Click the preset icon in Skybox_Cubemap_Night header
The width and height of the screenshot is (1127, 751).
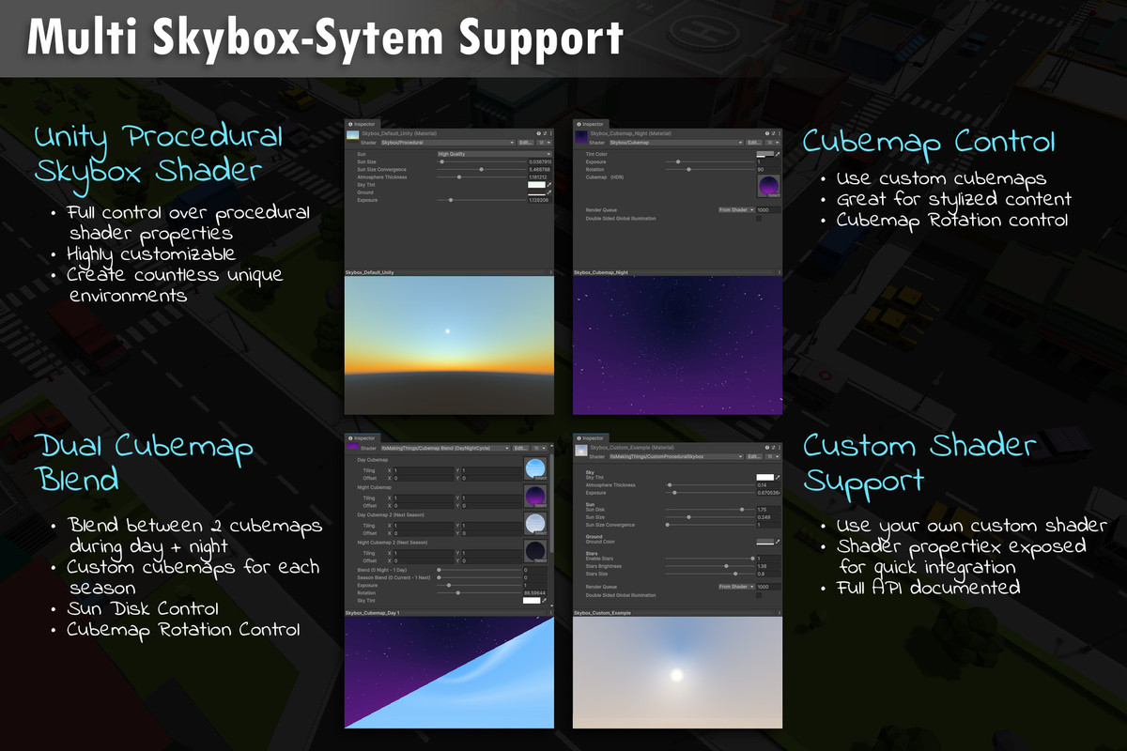(x=773, y=133)
